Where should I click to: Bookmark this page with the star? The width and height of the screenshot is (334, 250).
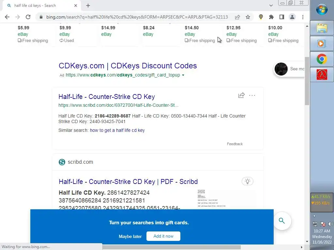point(248,17)
